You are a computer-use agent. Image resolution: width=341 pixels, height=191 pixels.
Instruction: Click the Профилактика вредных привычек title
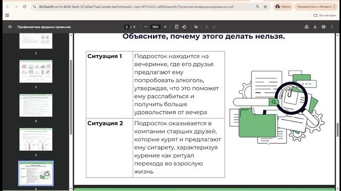44,27
